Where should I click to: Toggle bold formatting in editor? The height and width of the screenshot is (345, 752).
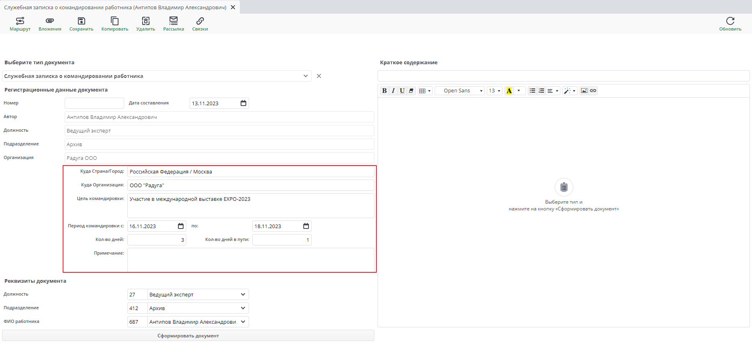click(x=384, y=91)
